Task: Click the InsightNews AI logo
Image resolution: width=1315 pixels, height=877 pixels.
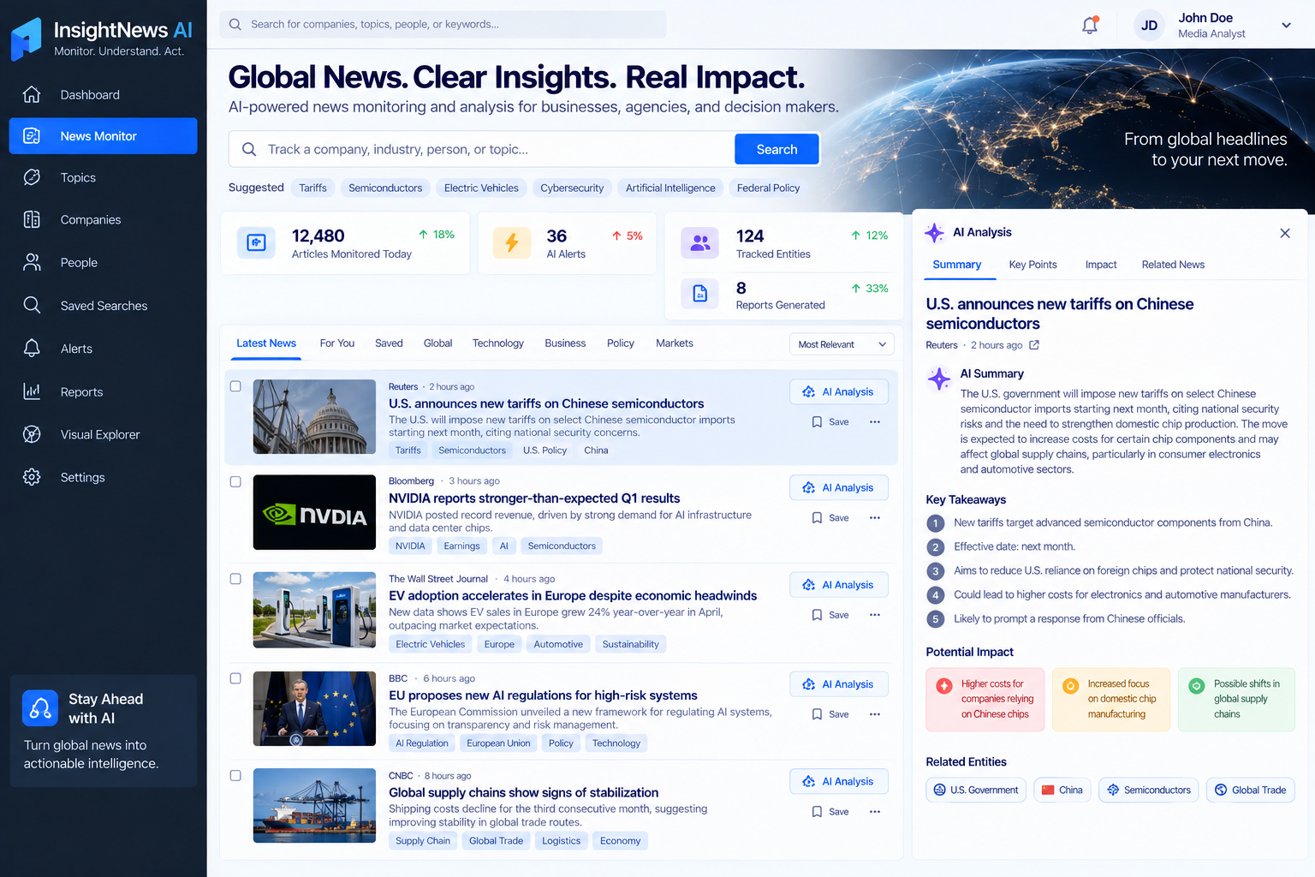Action: pos(102,39)
